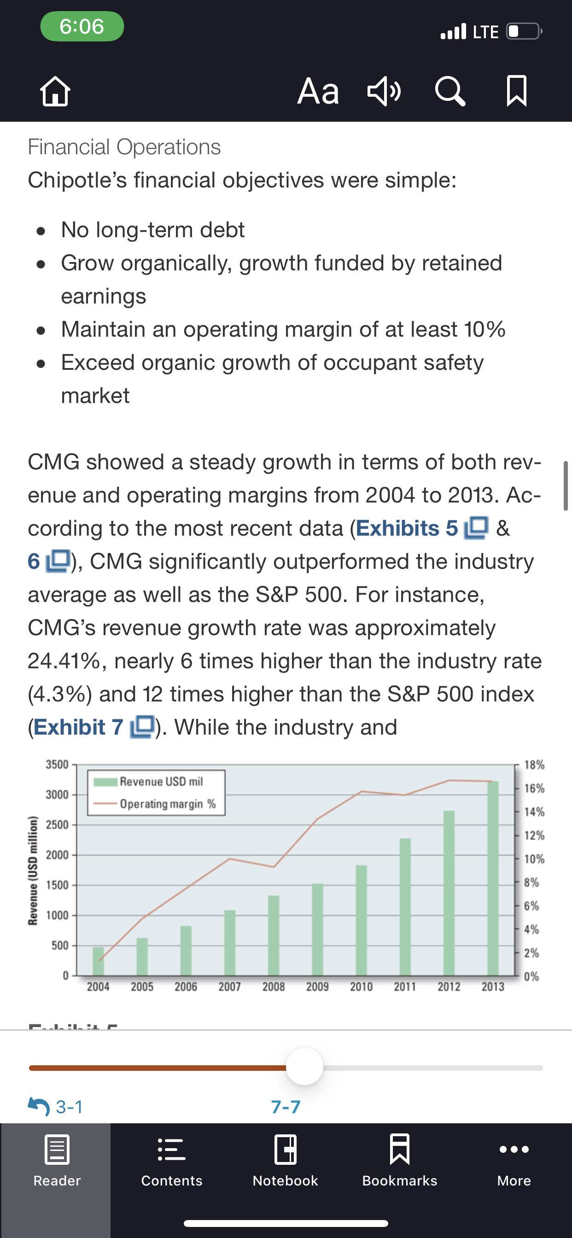Viewport: 572px width, 1238px height.
Task: Tap the page scrollbar indicator
Action: coord(566,485)
